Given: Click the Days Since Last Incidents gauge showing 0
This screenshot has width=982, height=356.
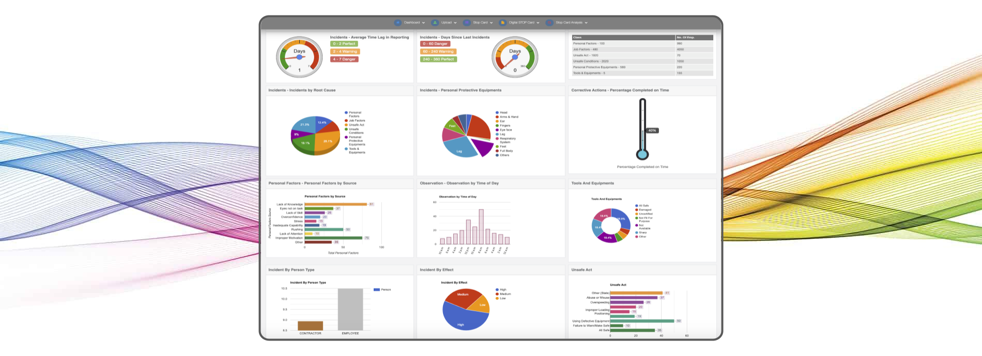Looking at the screenshot, I should click(x=515, y=57).
